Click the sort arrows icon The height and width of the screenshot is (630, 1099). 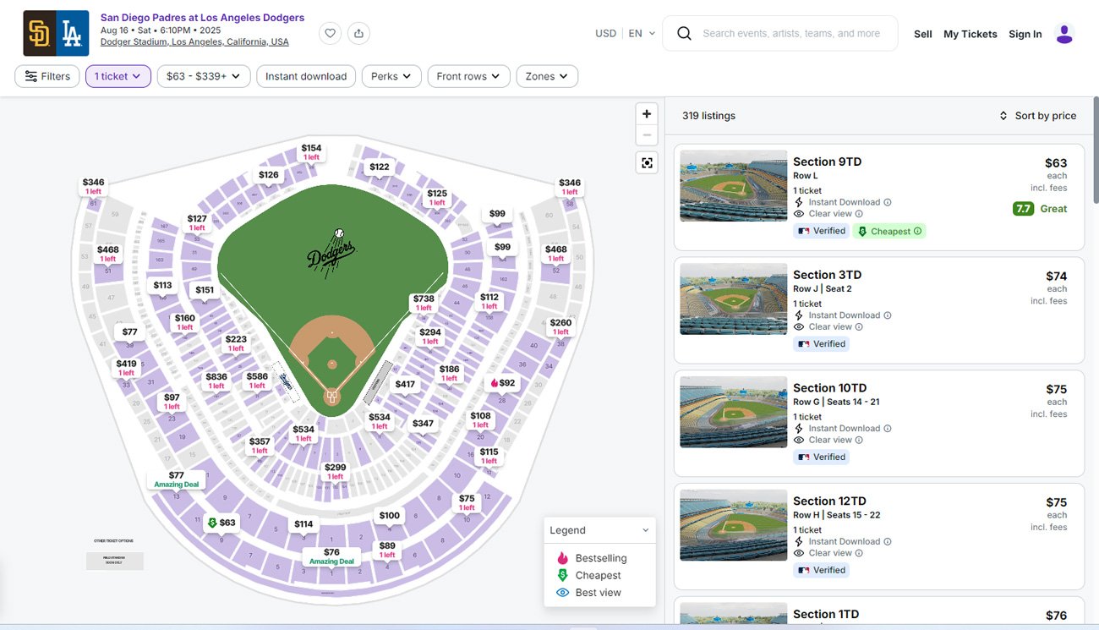1003,116
